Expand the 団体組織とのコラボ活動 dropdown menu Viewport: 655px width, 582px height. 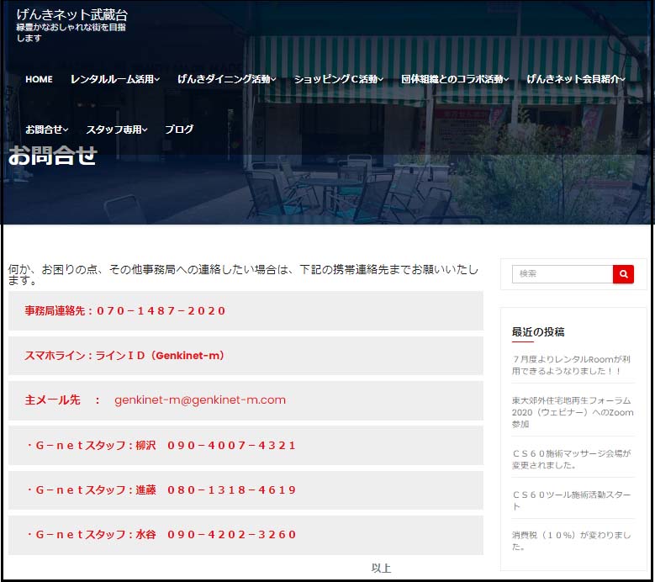point(455,79)
